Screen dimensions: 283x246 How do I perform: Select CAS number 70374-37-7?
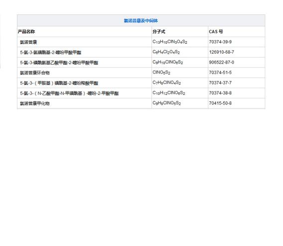click(x=220, y=82)
